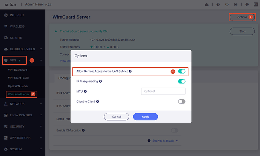
Task: Expand Cloud Services menu chevron
Action: click(x=41, y=49)
